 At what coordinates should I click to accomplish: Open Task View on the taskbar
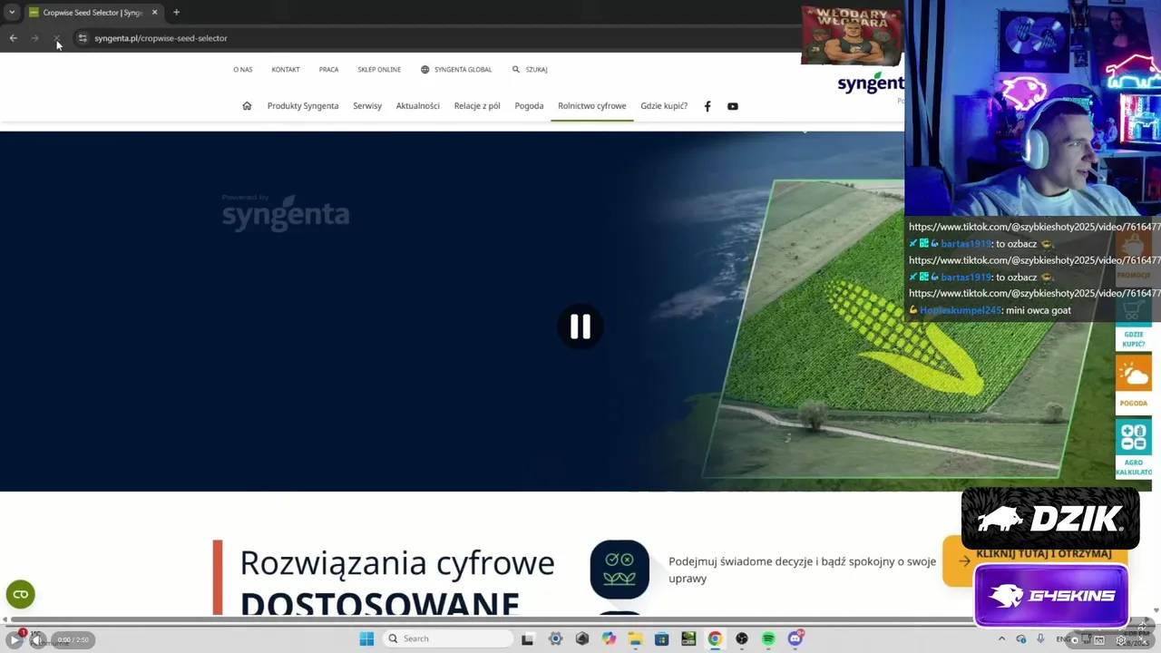point(527,638)
